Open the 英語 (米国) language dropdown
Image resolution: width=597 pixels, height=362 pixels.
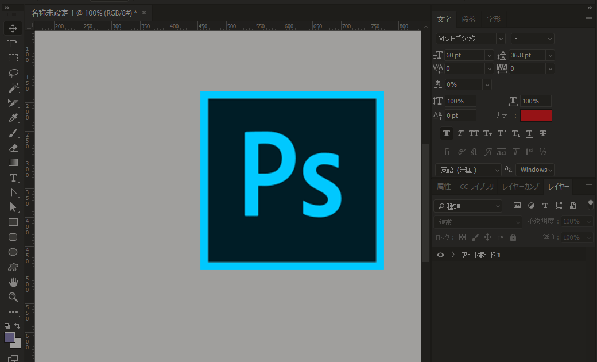click(468, 170)
